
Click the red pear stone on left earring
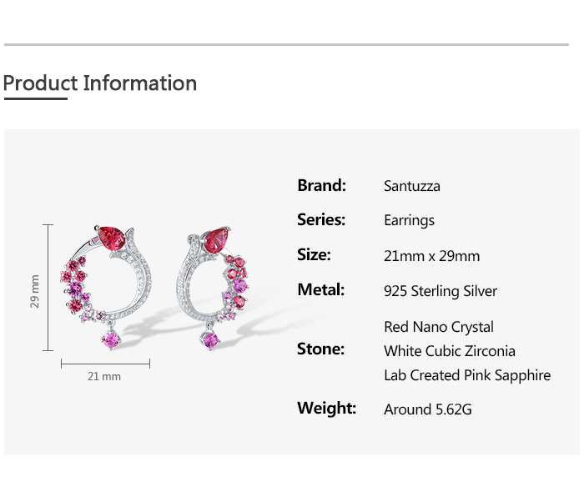click(112, 238)
